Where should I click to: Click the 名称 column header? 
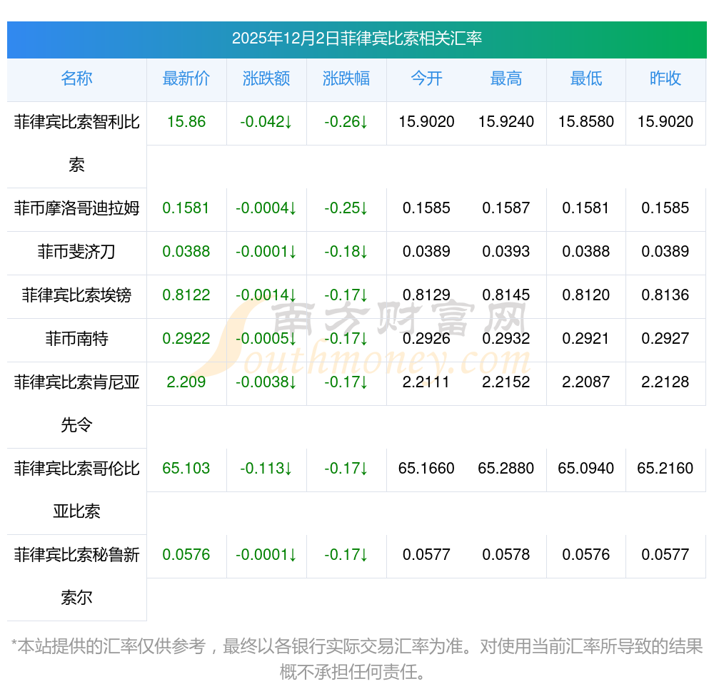click(x=76, y=79)
